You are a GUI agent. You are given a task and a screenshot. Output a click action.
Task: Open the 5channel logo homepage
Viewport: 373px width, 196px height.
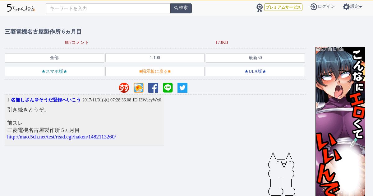click(x=21, y=8)
